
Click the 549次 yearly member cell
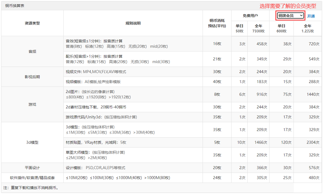308,59
